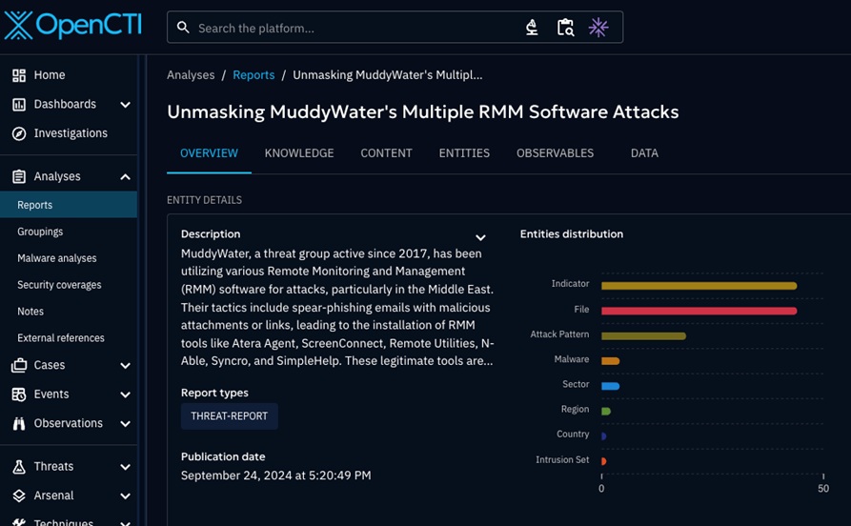851x526 pixels.
Task: Click the blue Sector chart bar
Action: pos(611,386)
